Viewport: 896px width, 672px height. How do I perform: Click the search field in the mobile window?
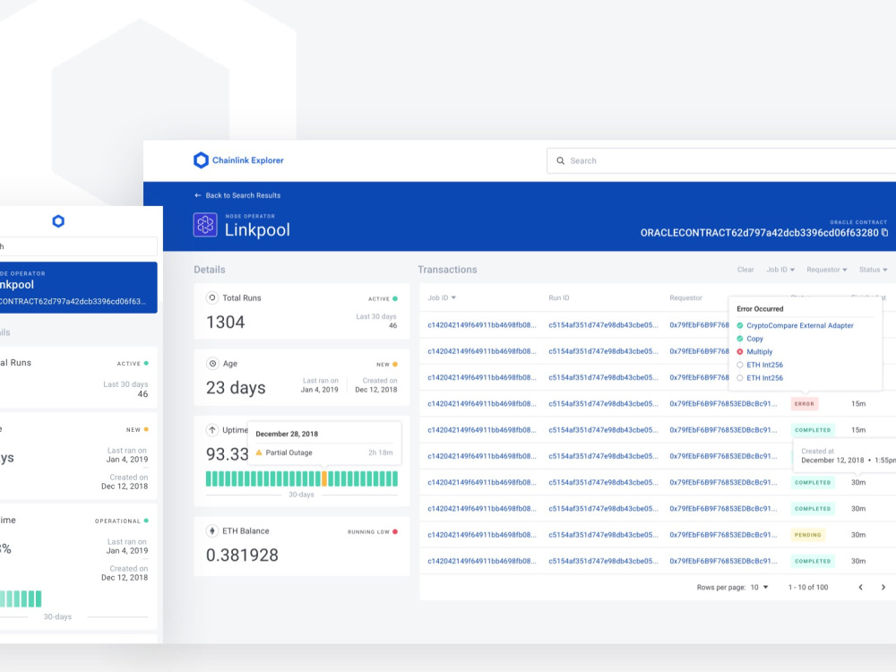pos(78,246)
